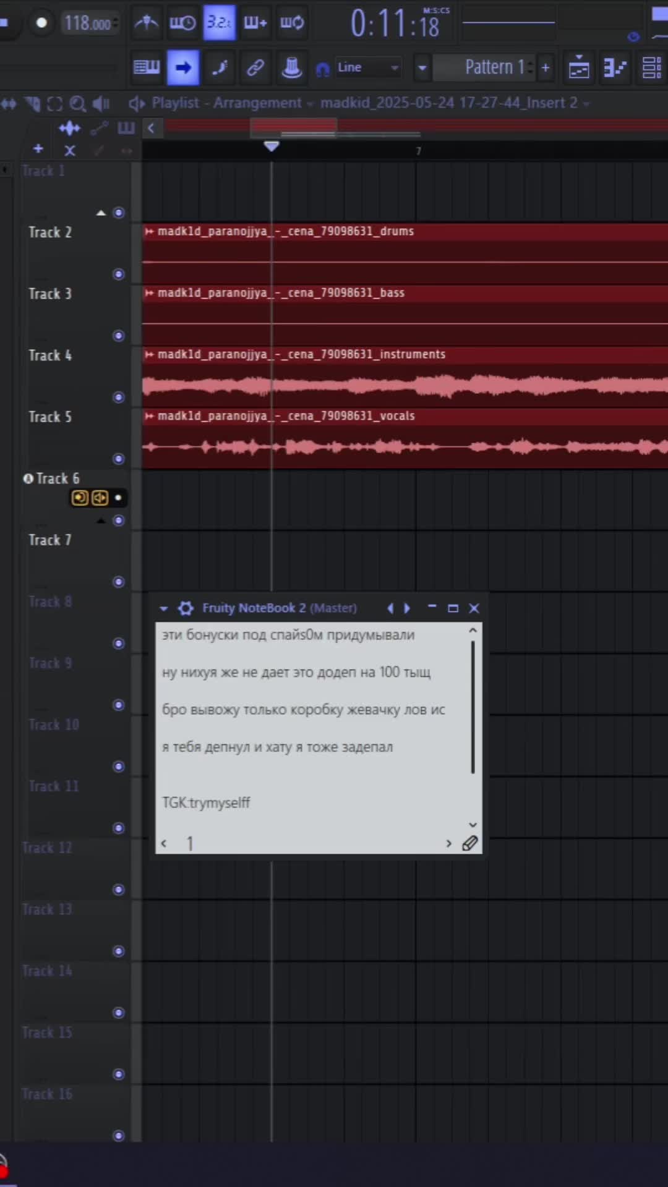
Task: Click the piano keys icon above track list
Action: (x=126, y=128)
